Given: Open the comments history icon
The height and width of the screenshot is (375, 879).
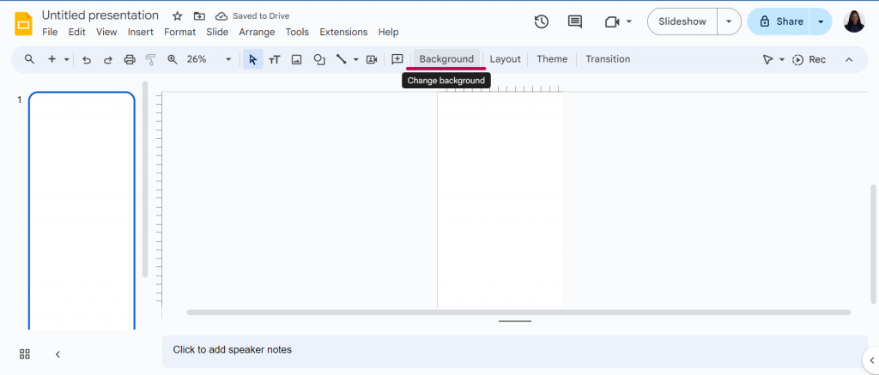Looking at the screenshot, I should 574,21.
